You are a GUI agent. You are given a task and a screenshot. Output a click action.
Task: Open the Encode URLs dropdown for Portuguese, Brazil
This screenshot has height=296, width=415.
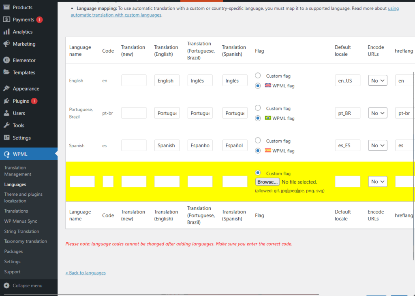click(x=377, y=113)
